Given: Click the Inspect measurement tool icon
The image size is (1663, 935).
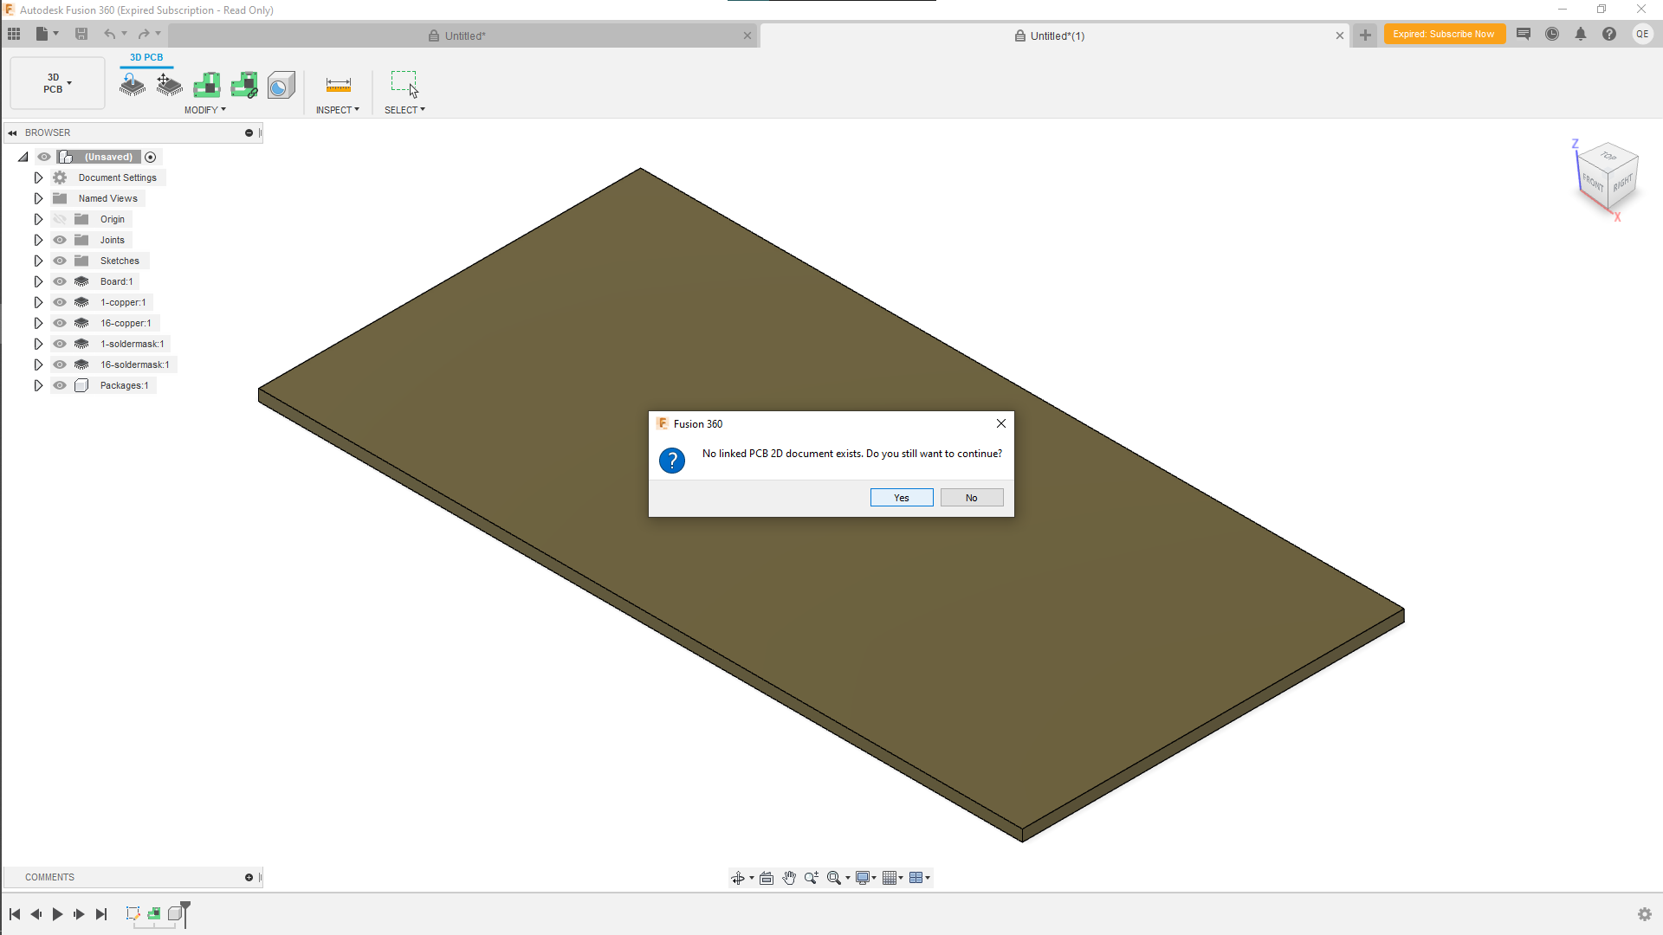Looking at the screenshot, I should pyautogui.click(x=338, y=85).
